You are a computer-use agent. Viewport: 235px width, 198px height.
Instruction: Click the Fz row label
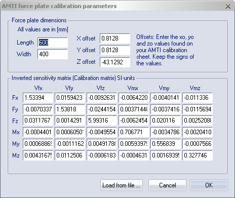click(x=15, y=121)
